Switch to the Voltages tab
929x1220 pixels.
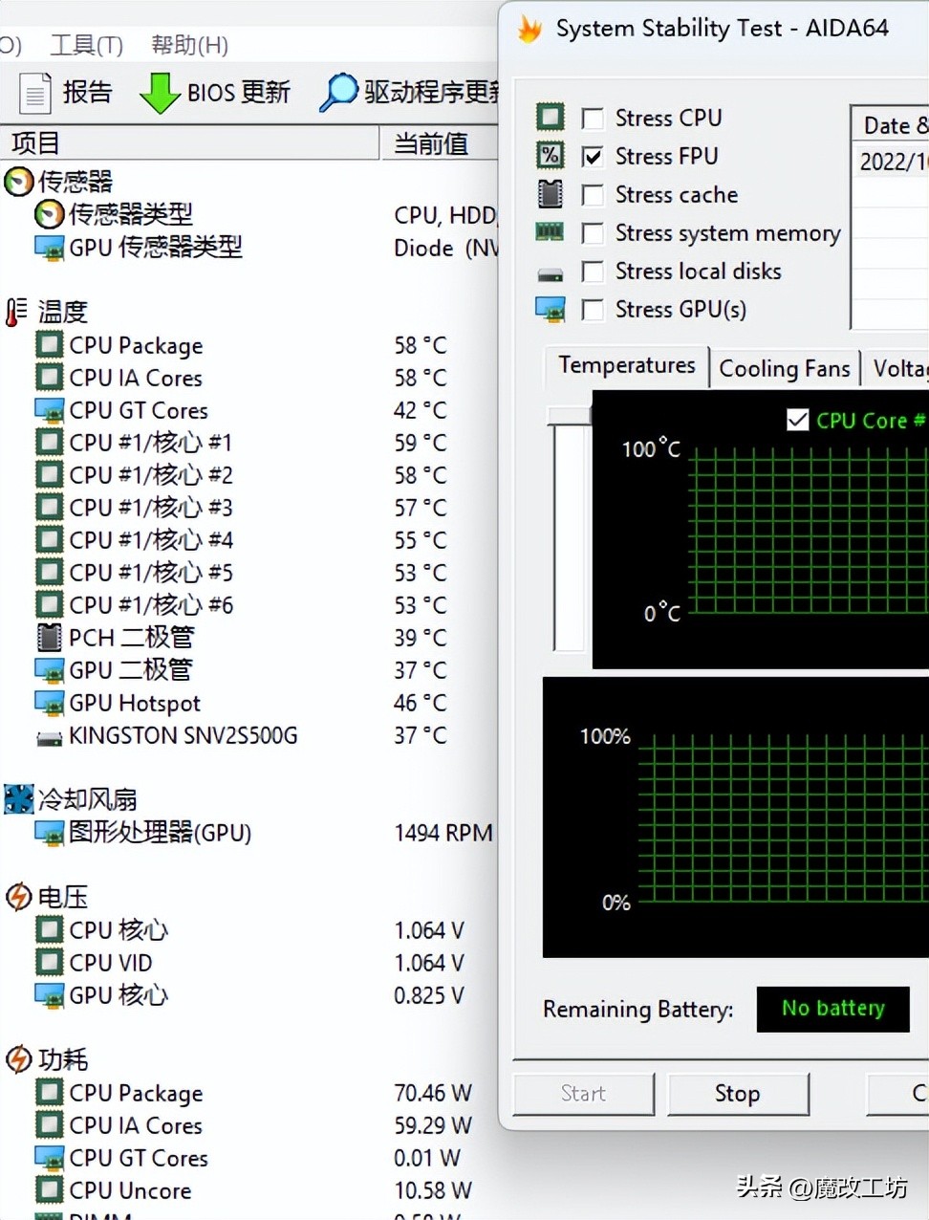(x=897, y=369)
